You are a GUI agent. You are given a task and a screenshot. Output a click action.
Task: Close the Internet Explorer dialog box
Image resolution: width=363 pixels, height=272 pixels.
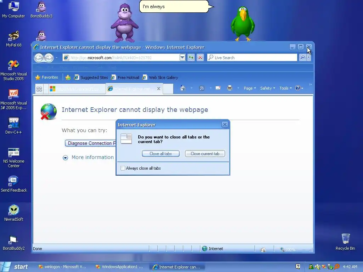click(x=224, y=124)
